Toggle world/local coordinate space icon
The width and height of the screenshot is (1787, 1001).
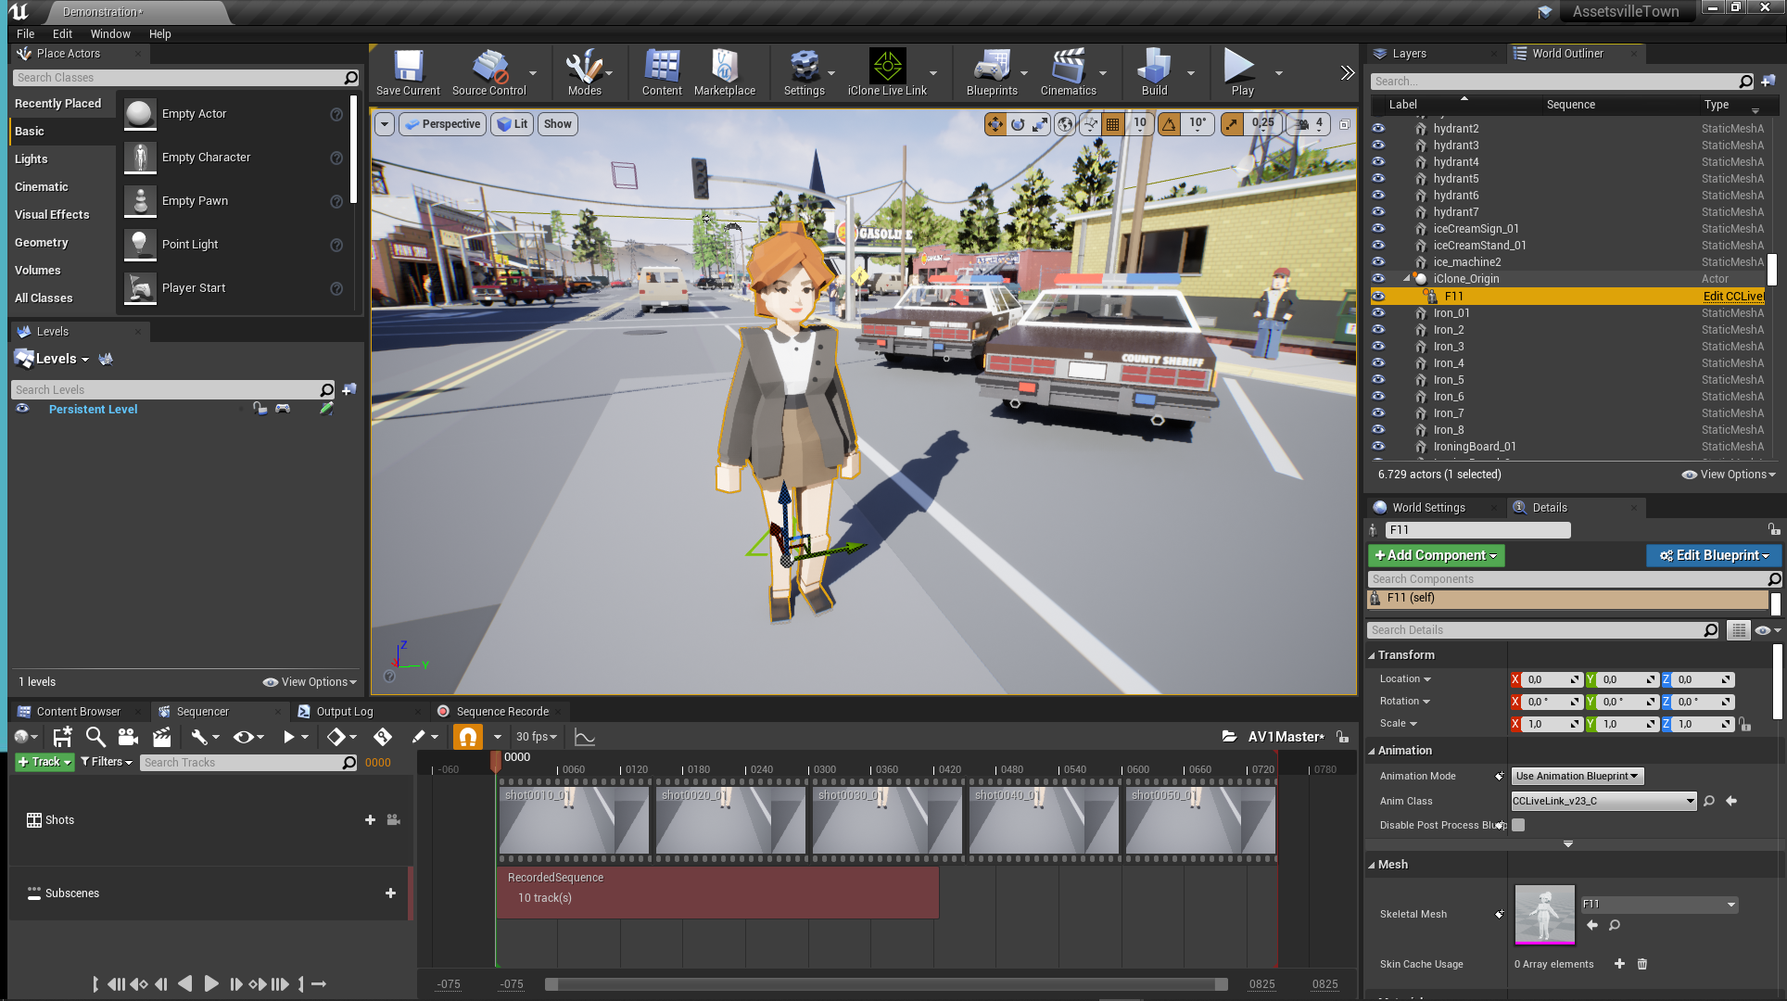point(1066,124)
